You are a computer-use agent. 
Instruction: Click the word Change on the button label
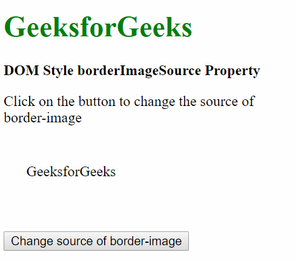tap(32, 241)
